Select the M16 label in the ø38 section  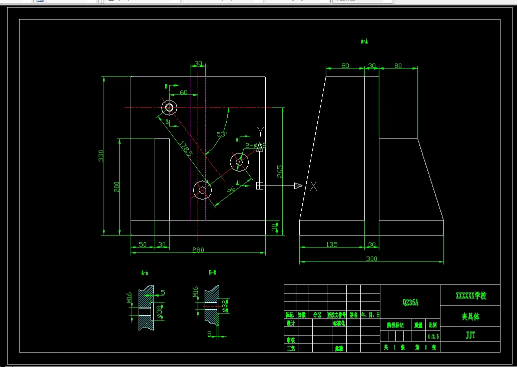[x=129, y=297]
